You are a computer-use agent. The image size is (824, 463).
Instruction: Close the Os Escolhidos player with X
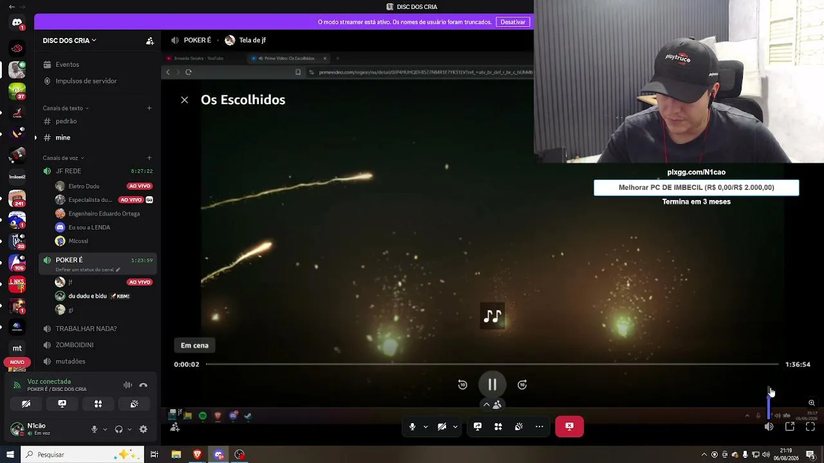[x=185, y=100]
